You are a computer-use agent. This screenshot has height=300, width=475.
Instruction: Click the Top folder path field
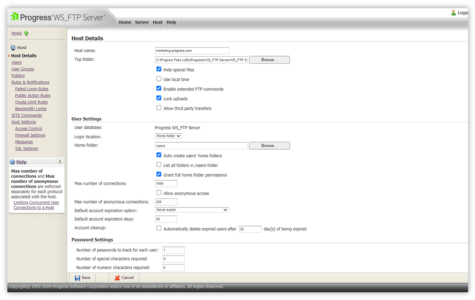tap(201, 60)
